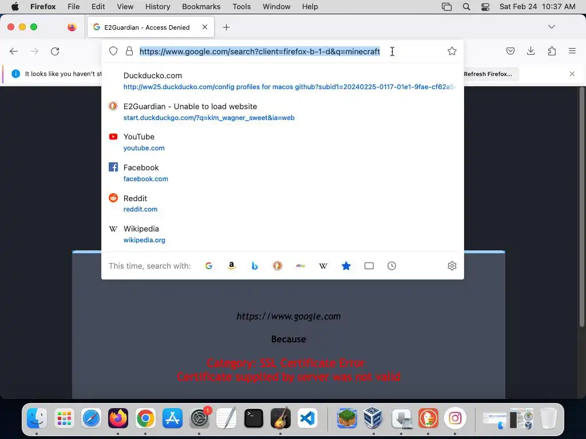Screen dimensions: 586x439
Task: Click the back navigation arrow
Action: coord(14,51)
